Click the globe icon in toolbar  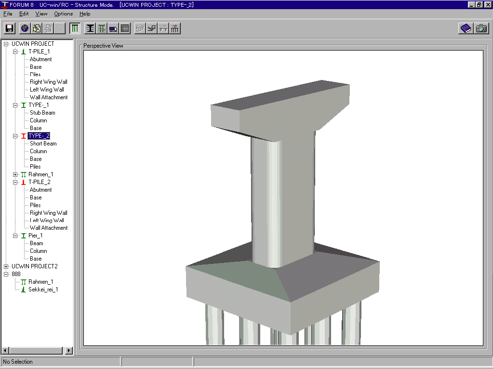tap(25, 28)
